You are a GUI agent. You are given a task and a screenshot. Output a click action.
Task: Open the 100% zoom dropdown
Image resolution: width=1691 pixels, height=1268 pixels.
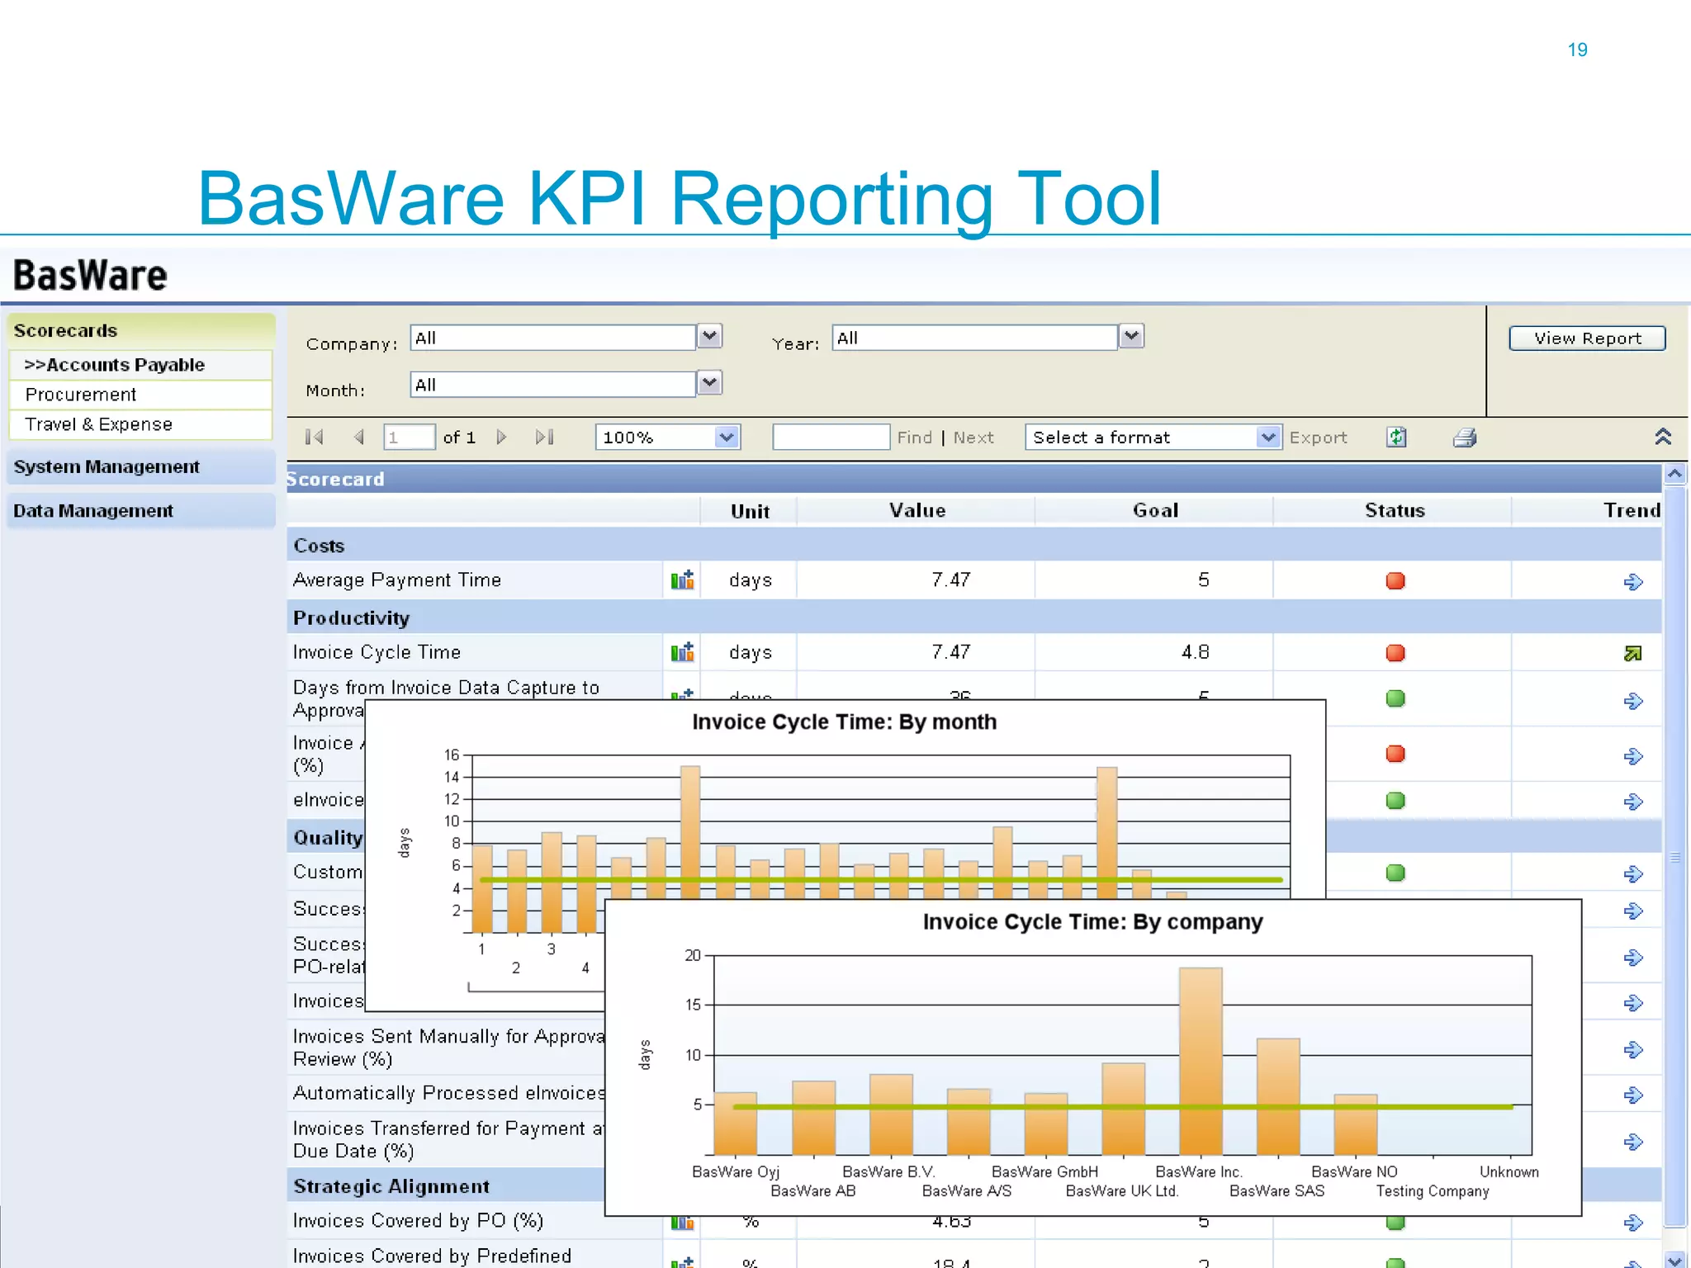(x=727, y=438)
